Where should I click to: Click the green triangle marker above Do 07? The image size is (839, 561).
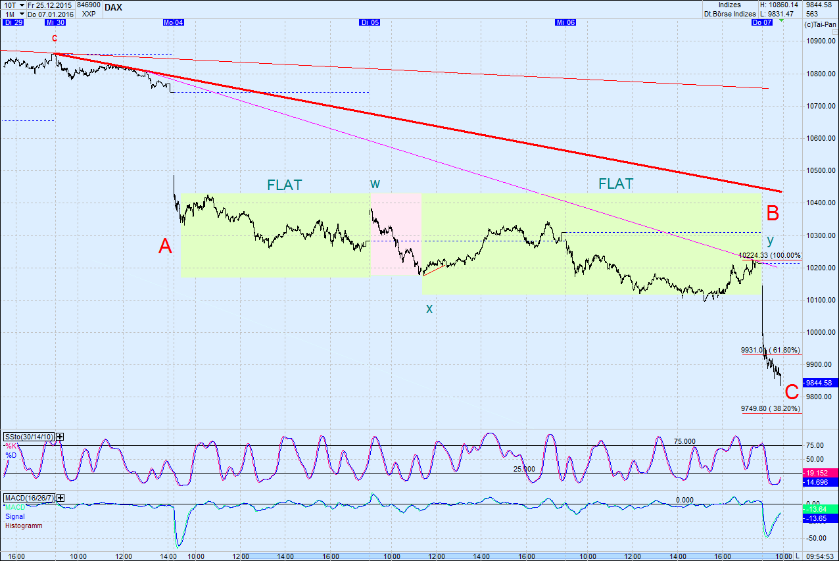click(x=780, y=20)
